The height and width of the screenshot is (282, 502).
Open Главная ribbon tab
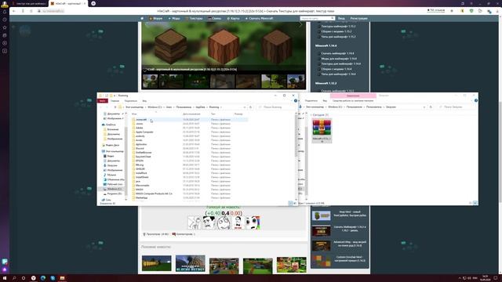[115, 101]
